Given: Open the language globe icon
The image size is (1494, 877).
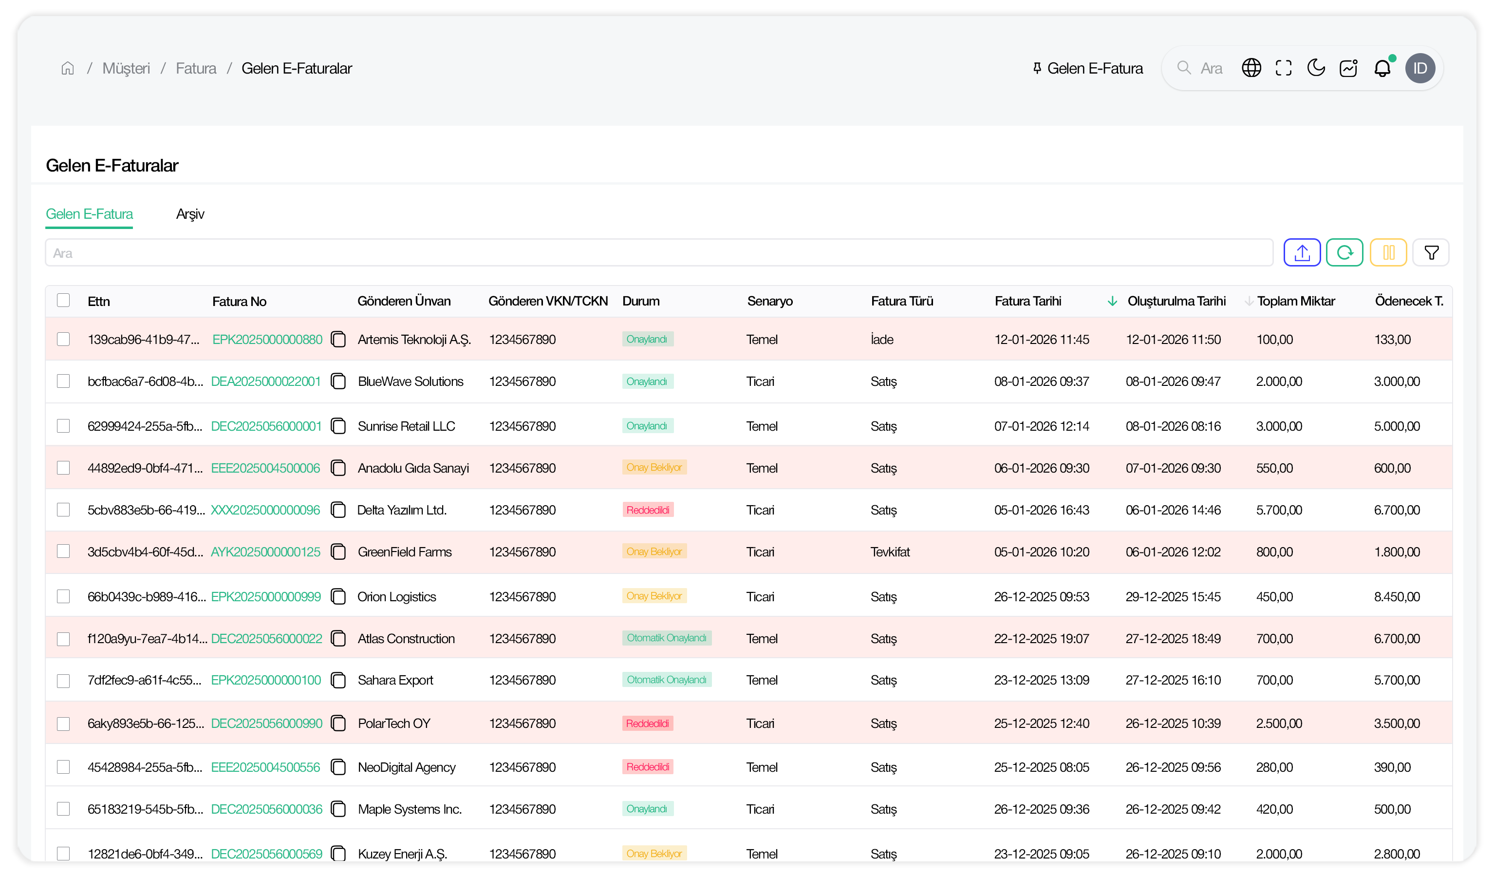Looking at the screenshot, I should click(x=1251, y=68).
